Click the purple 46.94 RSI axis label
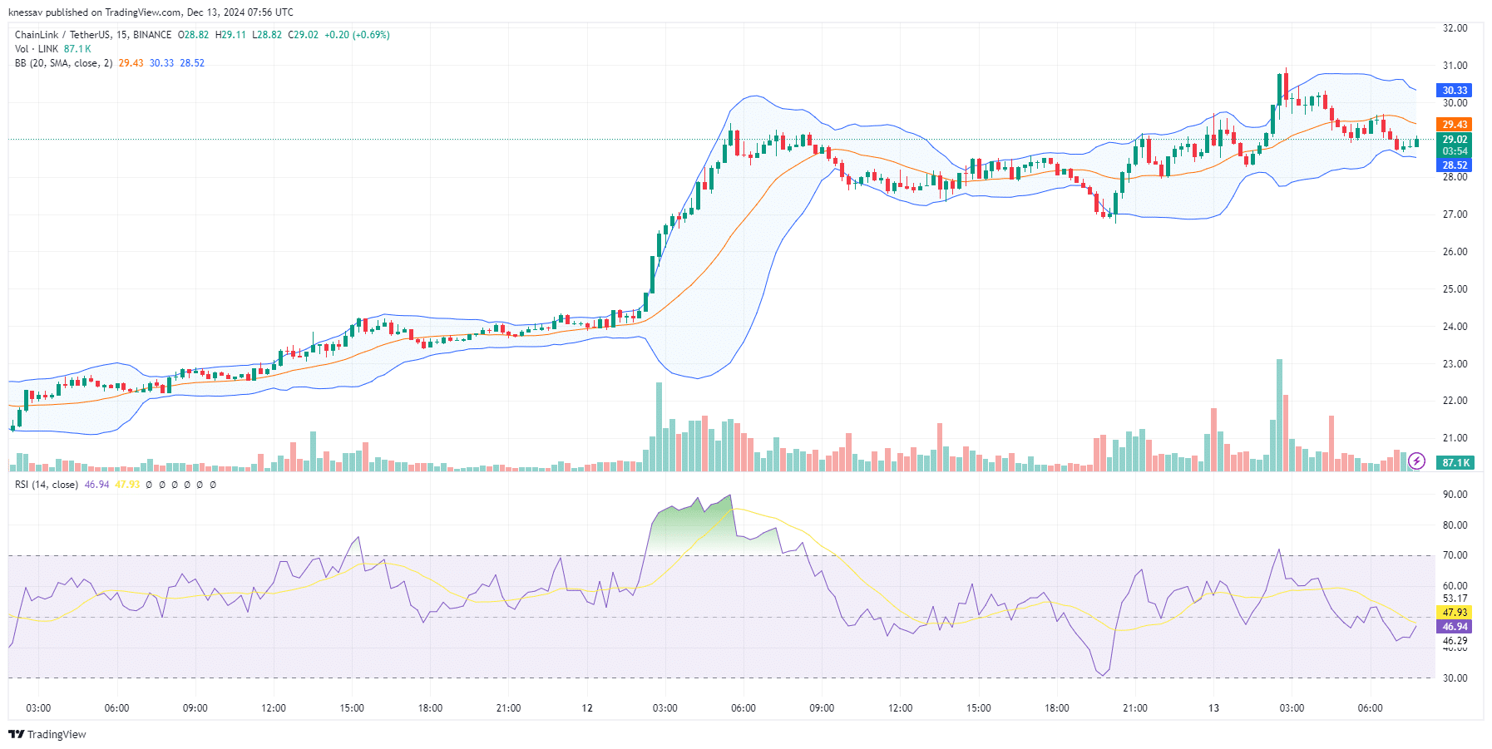Screen dimensions: 1492x749 click(1455, 627)
